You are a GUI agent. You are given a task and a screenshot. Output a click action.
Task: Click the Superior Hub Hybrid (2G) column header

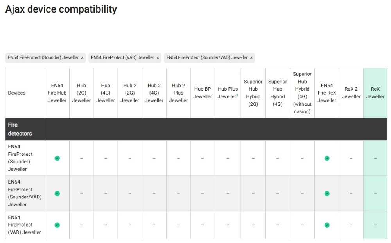(253, 93)
